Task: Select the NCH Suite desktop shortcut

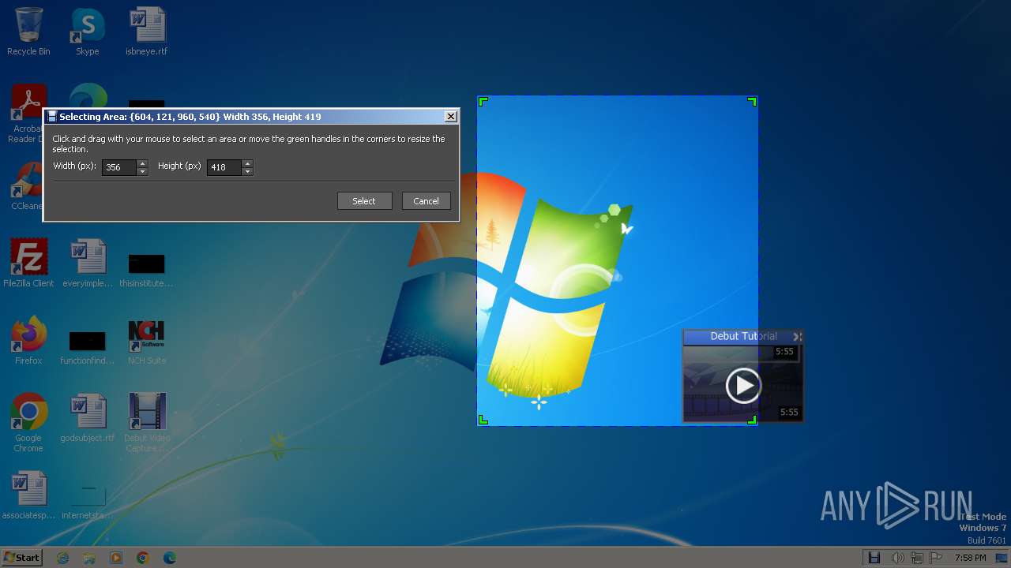Action: [x=147, y=341]
